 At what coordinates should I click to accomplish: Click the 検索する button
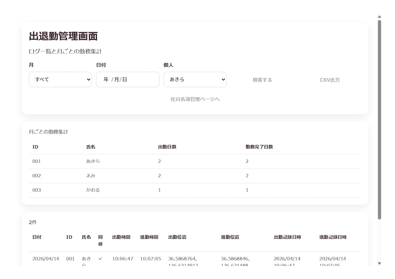click(x=262, y=80)
